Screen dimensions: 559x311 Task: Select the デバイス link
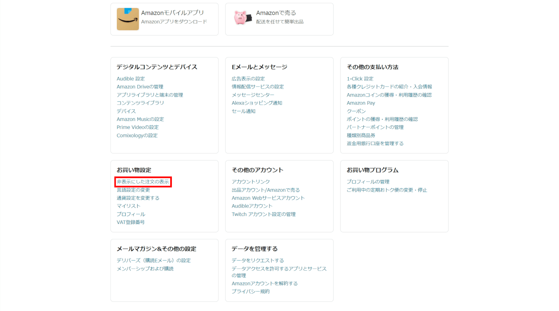click(126, 111)
